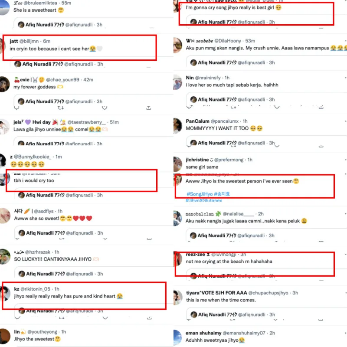
Task: Open the Korean #송지효 hashtag
Action: pyautogui.click(x=222, y=194)
